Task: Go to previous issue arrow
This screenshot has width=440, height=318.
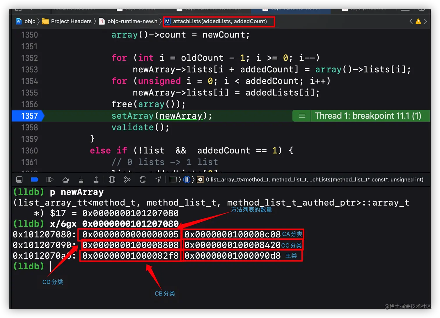Action: coord(411,21)
